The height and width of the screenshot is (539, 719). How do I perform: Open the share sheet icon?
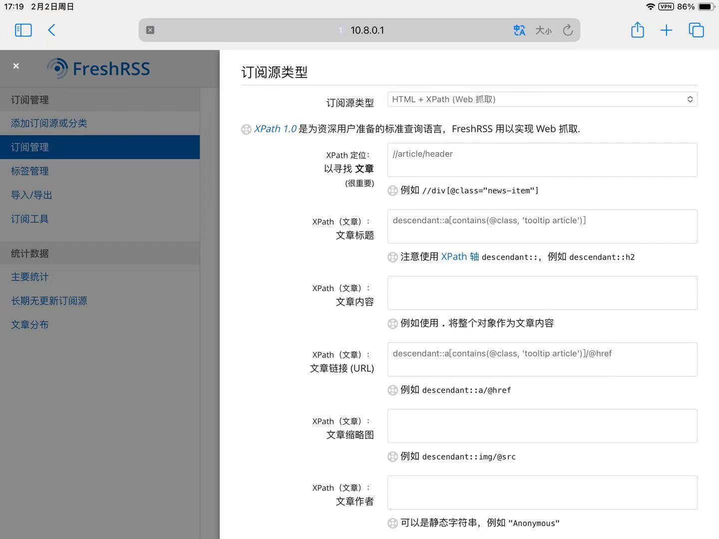click(x=637, y=30)
